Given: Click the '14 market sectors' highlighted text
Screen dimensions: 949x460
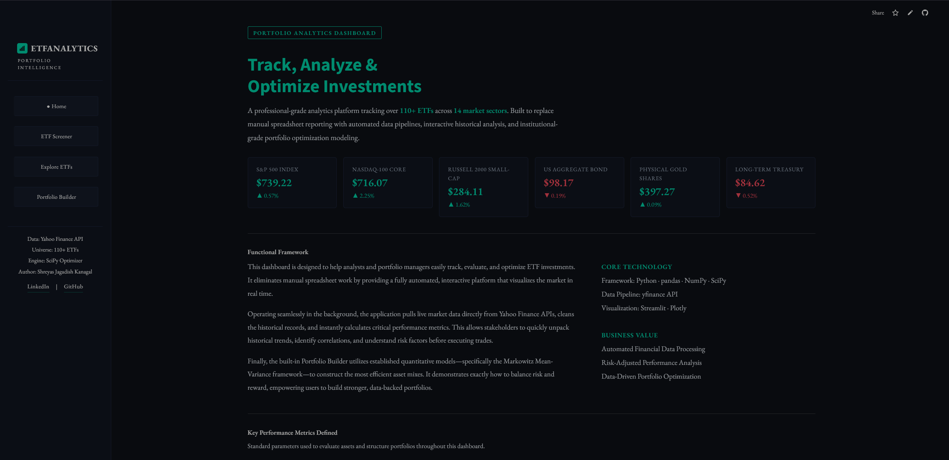Looking at the screenshot, I should pos(480,111).
